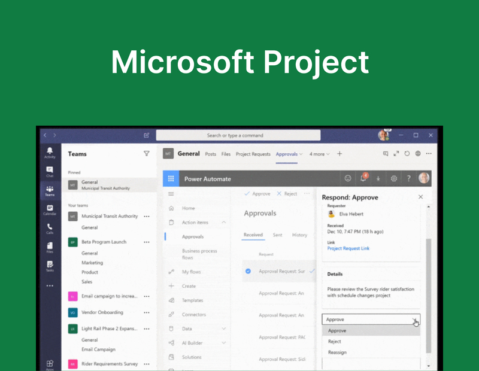
Task: Open the Power Automate app launcher grid
Action: point(171,178)
